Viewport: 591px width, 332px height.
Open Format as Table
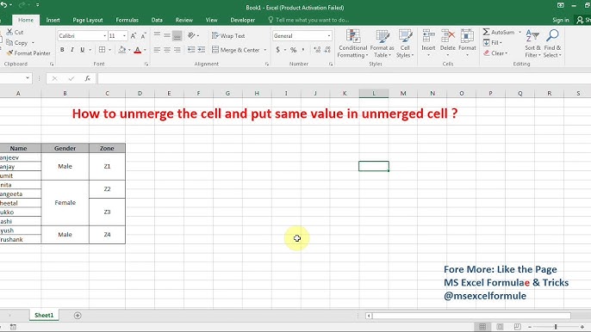pyautogui.click(x=383, y=44)
